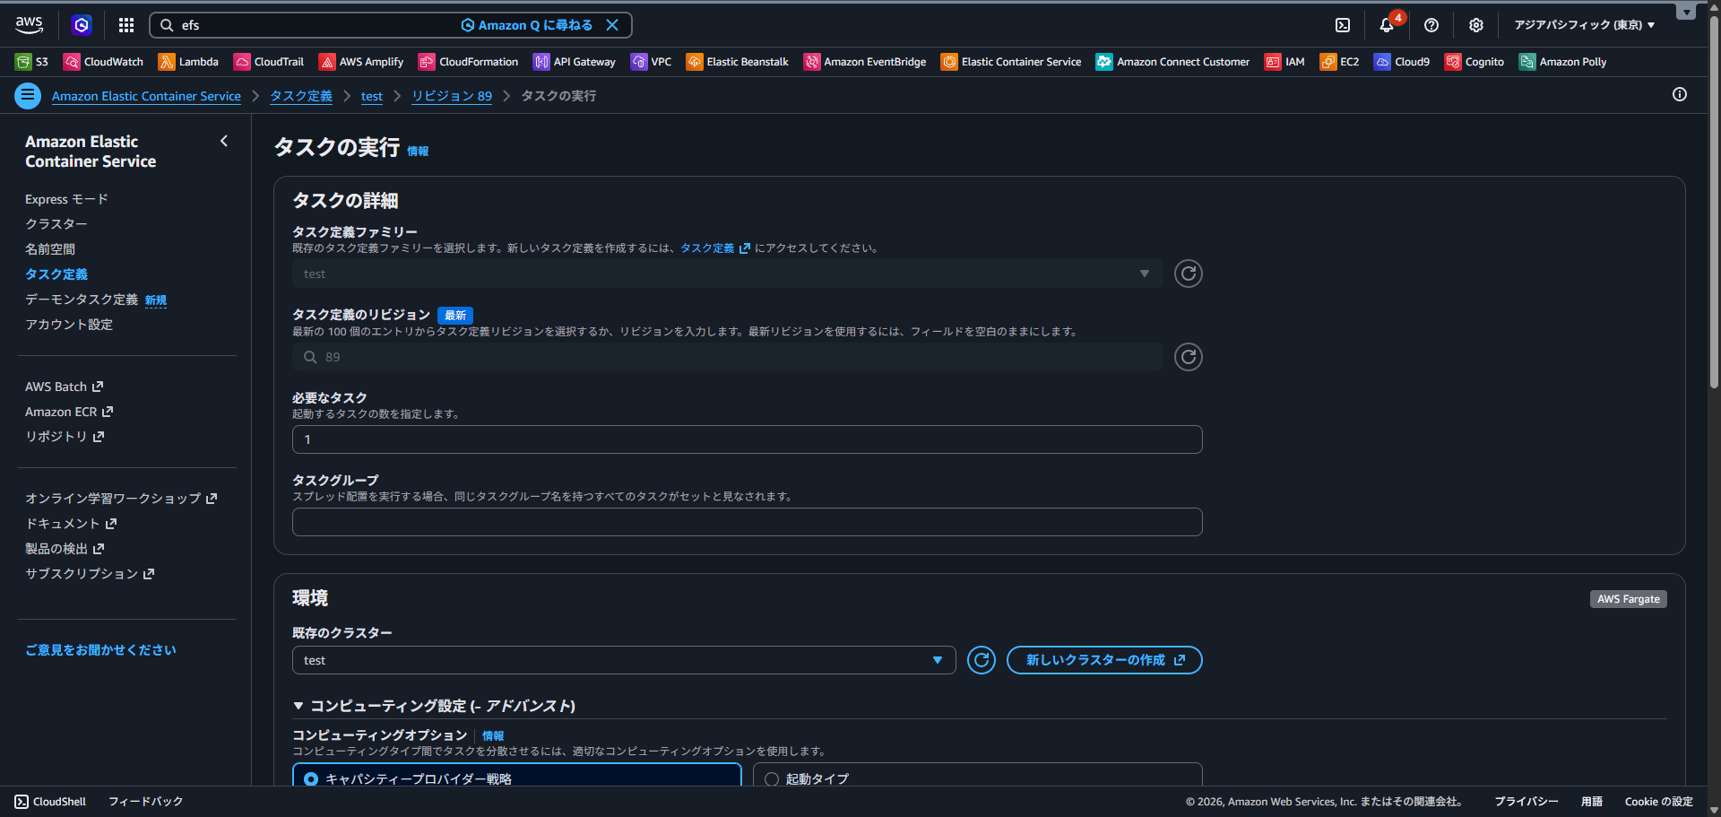Go to Task definitions in sidebar
Image resolution: width=1721 pixels, height=817 pixels.
56,274
